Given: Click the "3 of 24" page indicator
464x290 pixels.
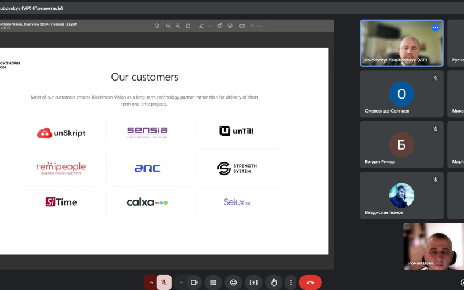Looking at the screenshot, I should 5,28.
